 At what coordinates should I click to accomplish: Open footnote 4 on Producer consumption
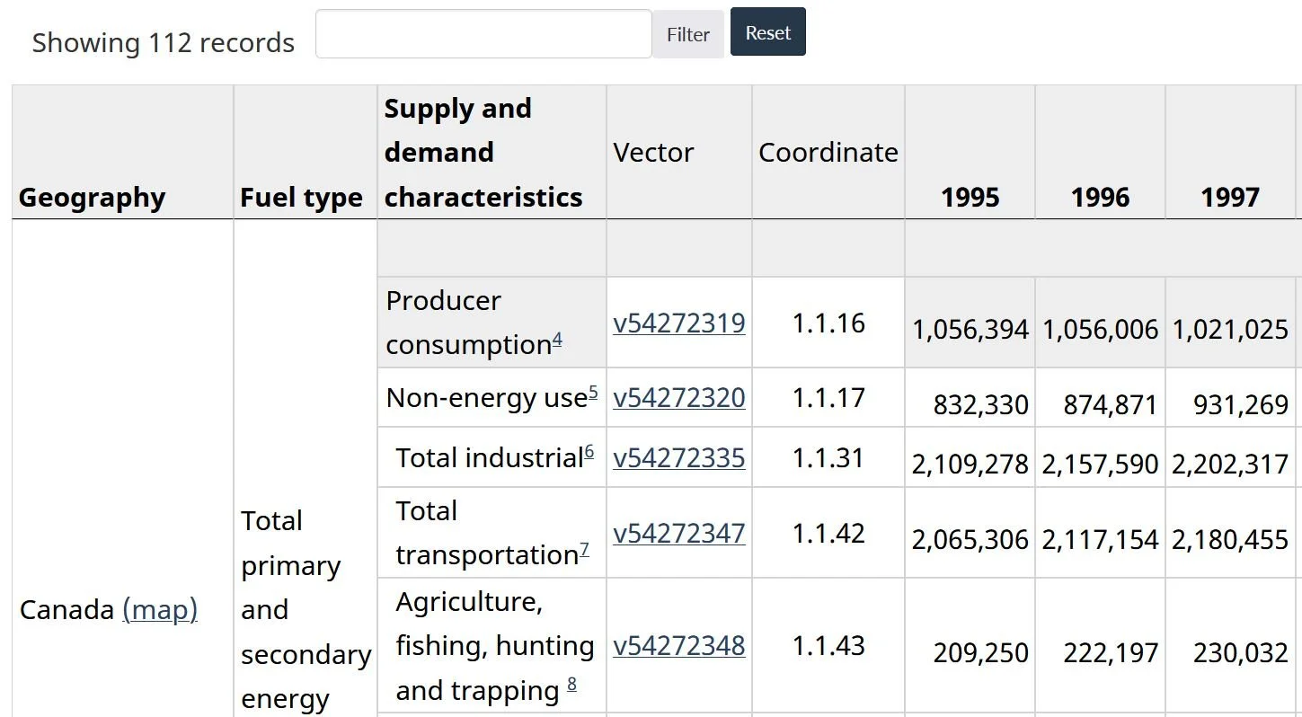click(x=557, y=340)
